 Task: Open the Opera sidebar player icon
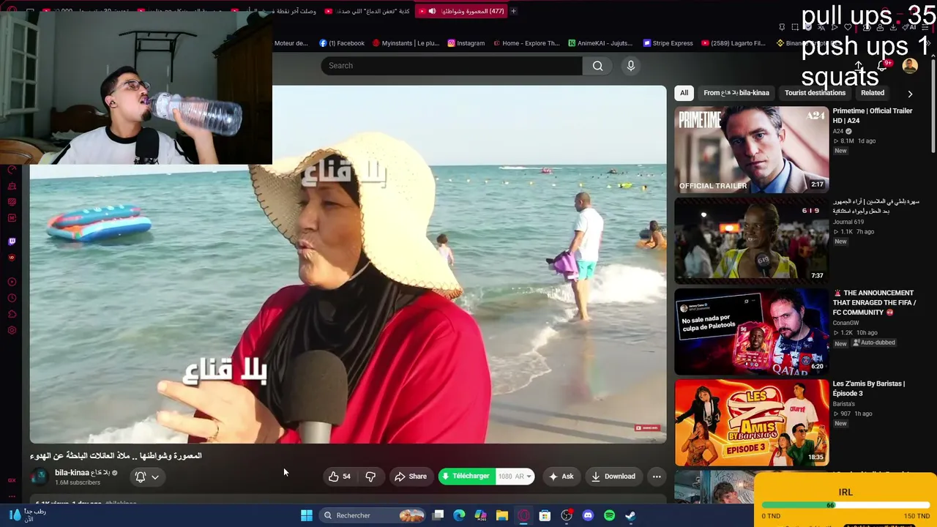click(12, 282)
